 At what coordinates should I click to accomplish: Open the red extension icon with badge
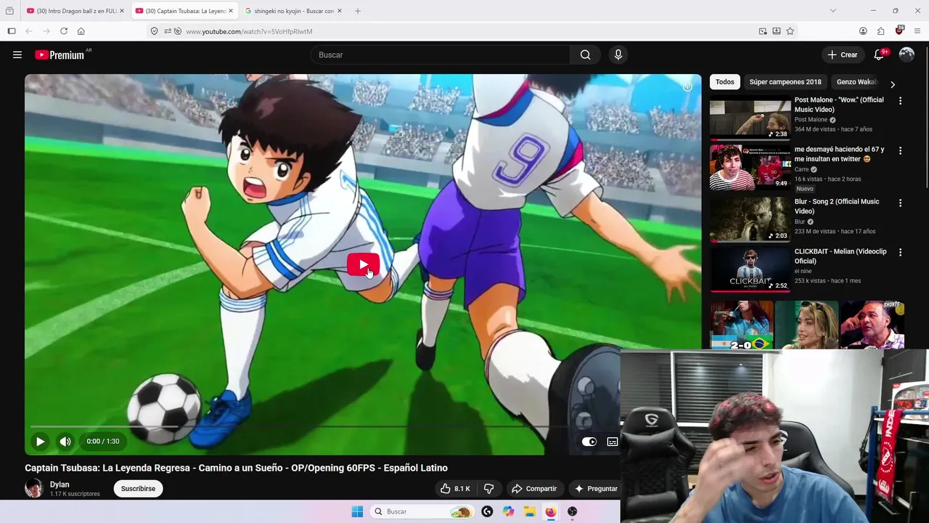(899, 31)
